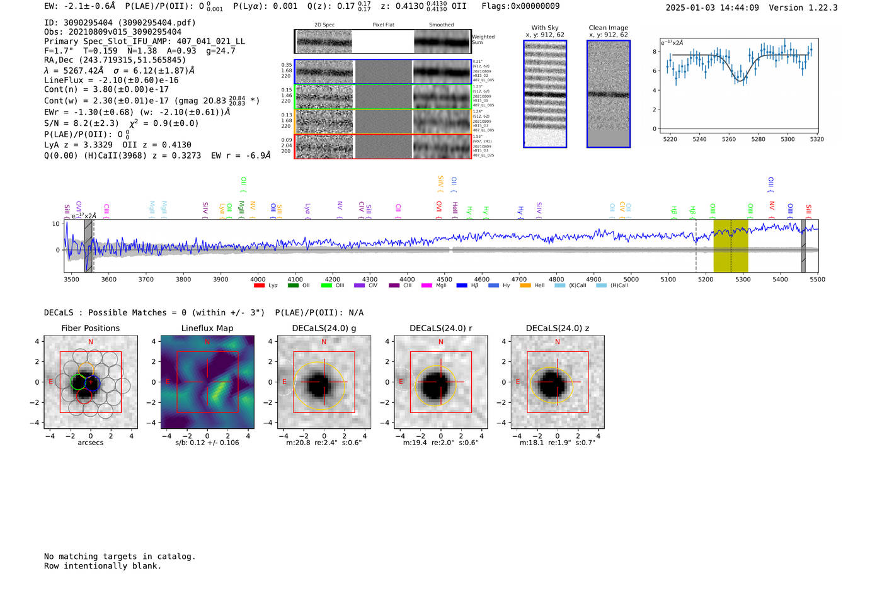The width and height of the screenshot is (882, 600).
Task: Click the With Sky 2D image
Action: point(545,94)
